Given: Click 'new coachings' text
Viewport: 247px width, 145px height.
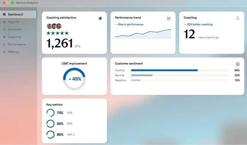Looking at the screenshot, I should pos(208,38).
